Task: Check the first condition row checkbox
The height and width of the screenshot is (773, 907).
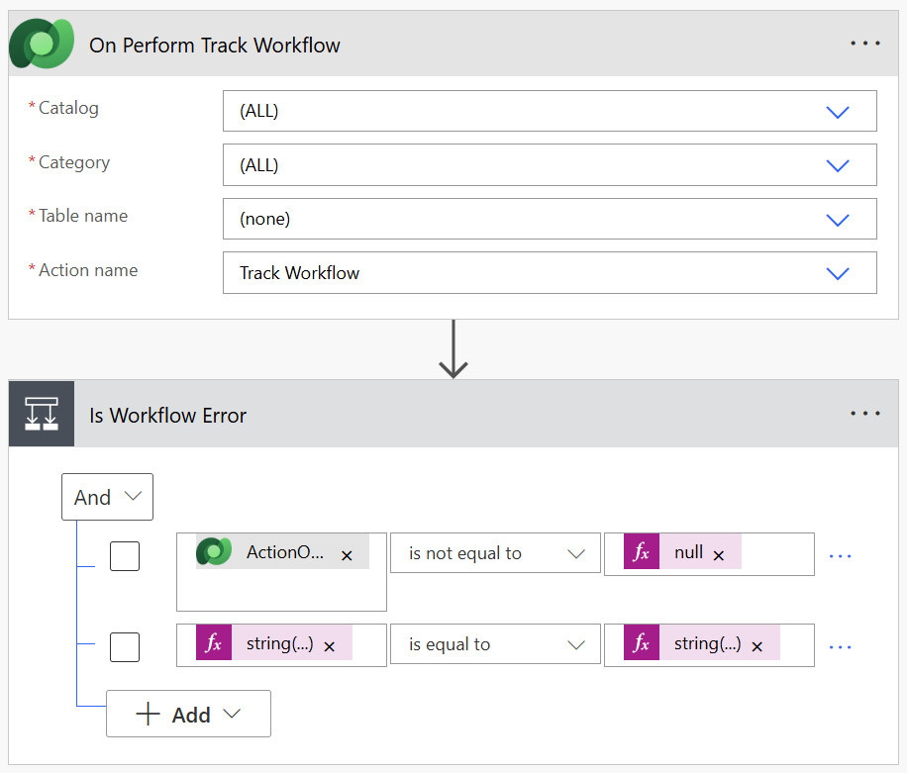Action: 124,555
